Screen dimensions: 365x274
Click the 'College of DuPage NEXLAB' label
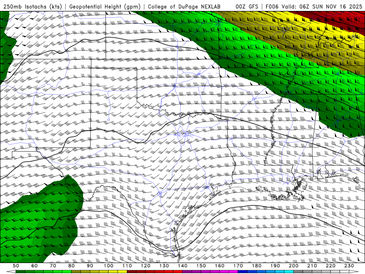tap(184, 6)
